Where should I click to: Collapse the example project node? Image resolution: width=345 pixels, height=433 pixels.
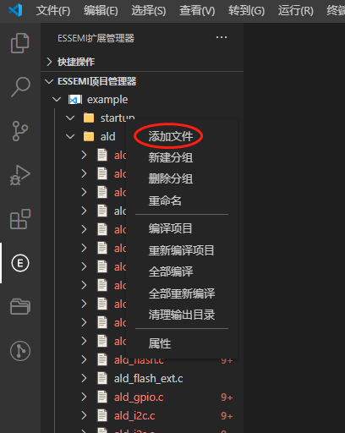(57, 100)
